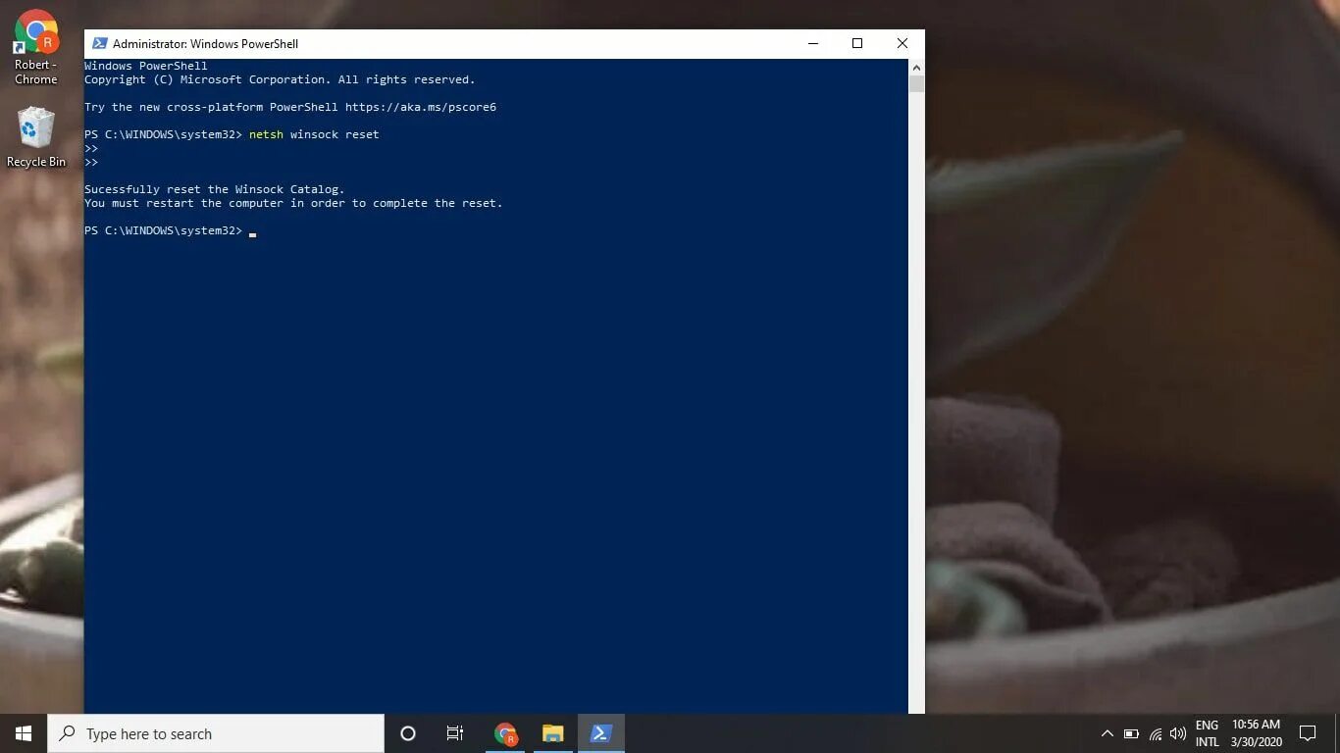Screen dimensions: 1340x753
Task: Click the volume speaker icon
Action: tap(1177, 733)
